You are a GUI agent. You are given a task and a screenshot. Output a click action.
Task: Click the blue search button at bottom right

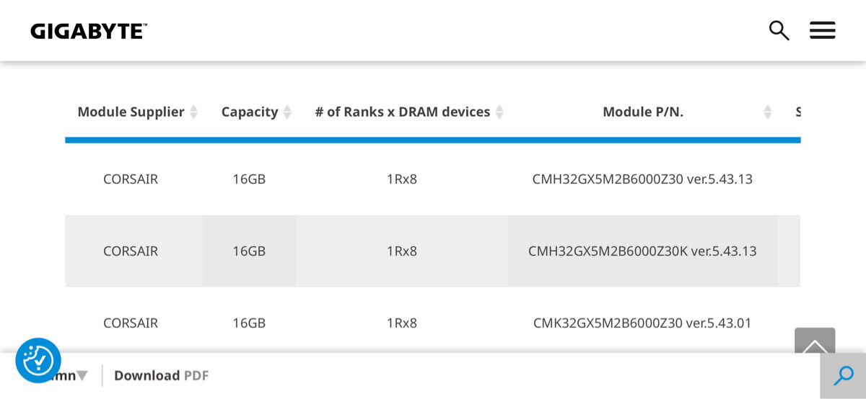(x=843, y=375)
